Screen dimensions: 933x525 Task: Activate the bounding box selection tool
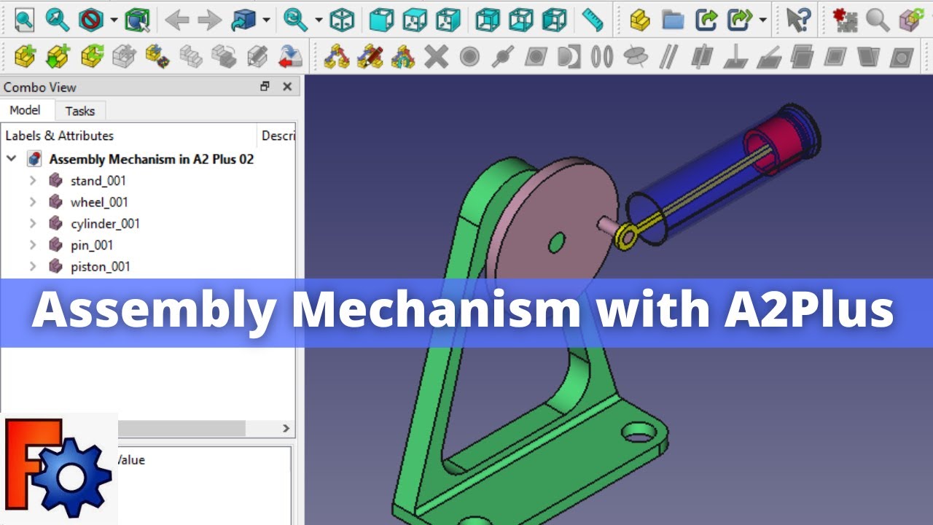pyautogui.click(x=136, y=20)
